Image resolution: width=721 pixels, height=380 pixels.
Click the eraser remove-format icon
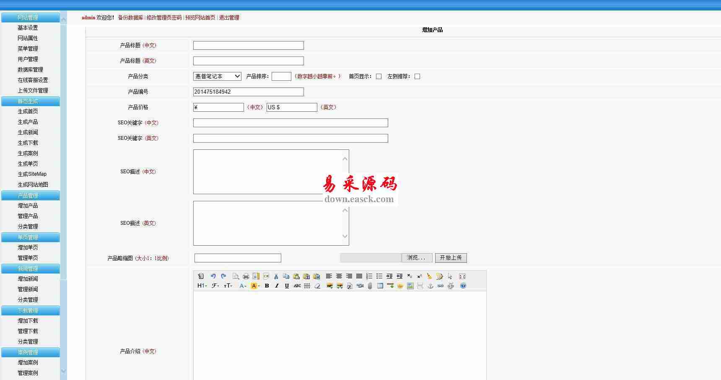click(x=317, y=286)
